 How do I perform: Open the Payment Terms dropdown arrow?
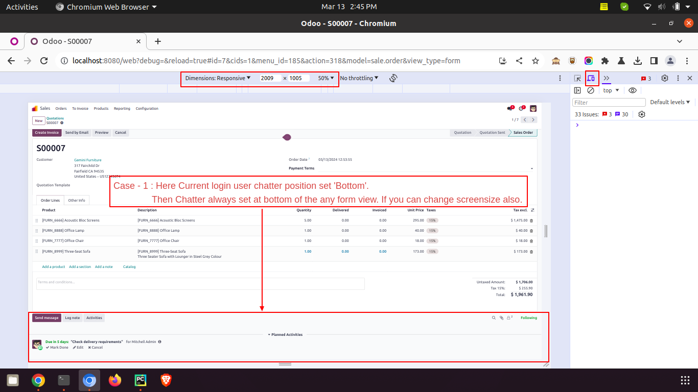click(531, 168)
